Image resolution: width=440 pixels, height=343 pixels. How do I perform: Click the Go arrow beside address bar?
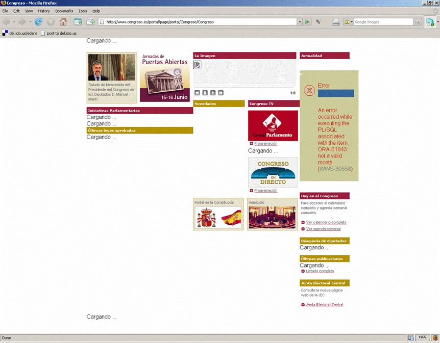(307, 22)
